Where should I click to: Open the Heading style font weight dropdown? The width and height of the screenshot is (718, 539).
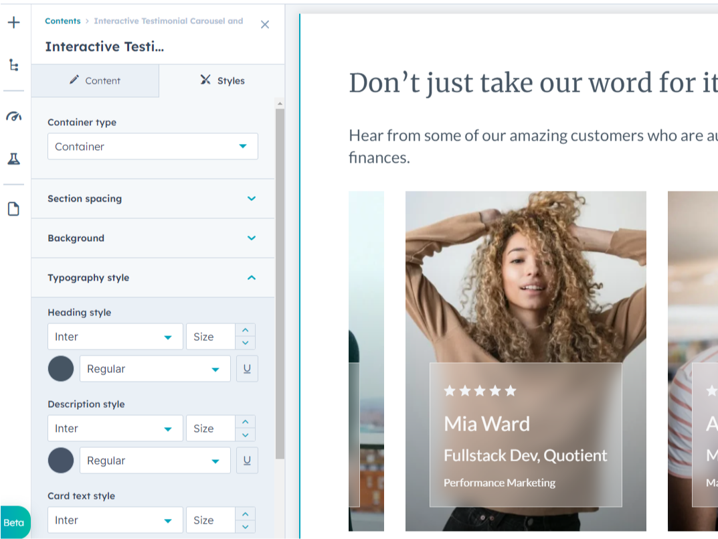[155, 369]
